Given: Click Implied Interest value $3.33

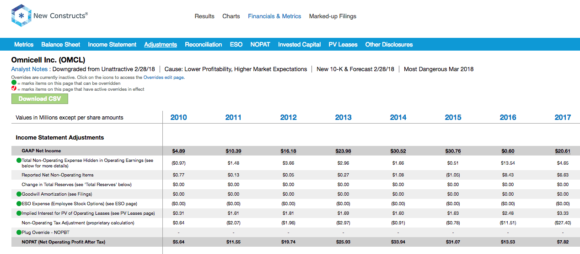Looking at the screenshot, I should (563, 213).
